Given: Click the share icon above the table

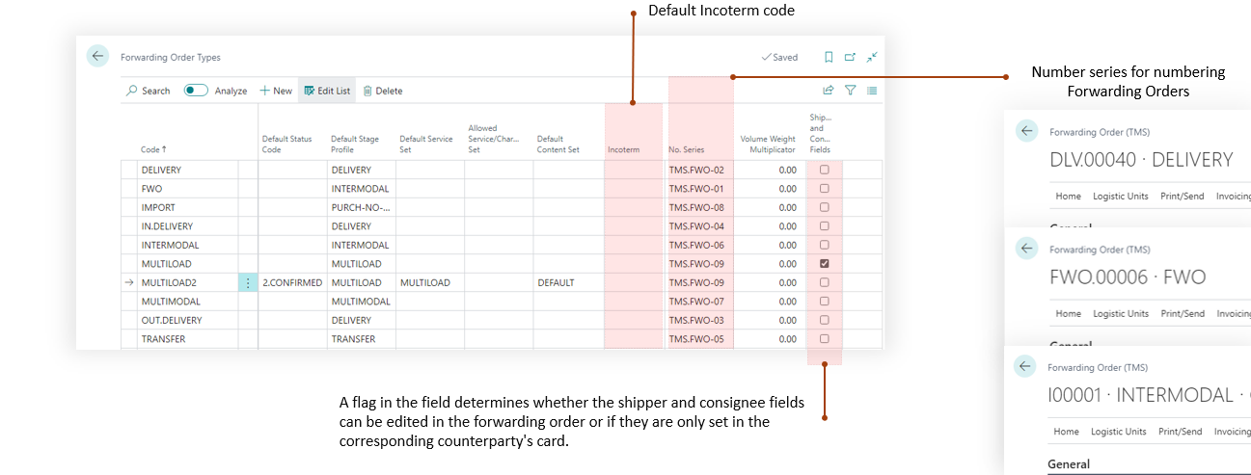Looking at the screenshot, I should click(828, 90).
